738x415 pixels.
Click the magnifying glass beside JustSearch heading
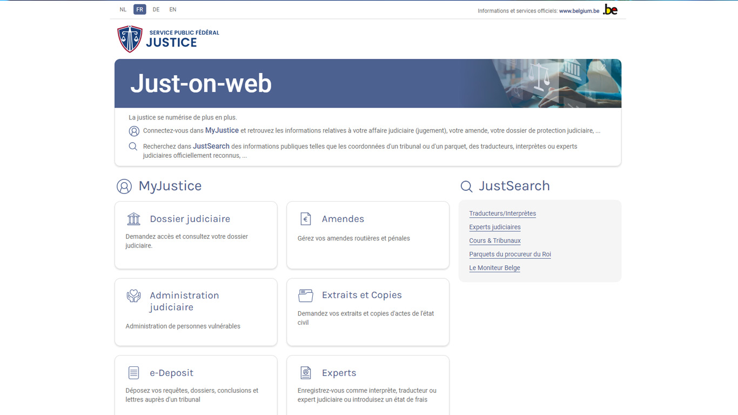click(x=466, y=186)
